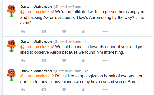Like the first tweet with the heart icon

[64, 31]
